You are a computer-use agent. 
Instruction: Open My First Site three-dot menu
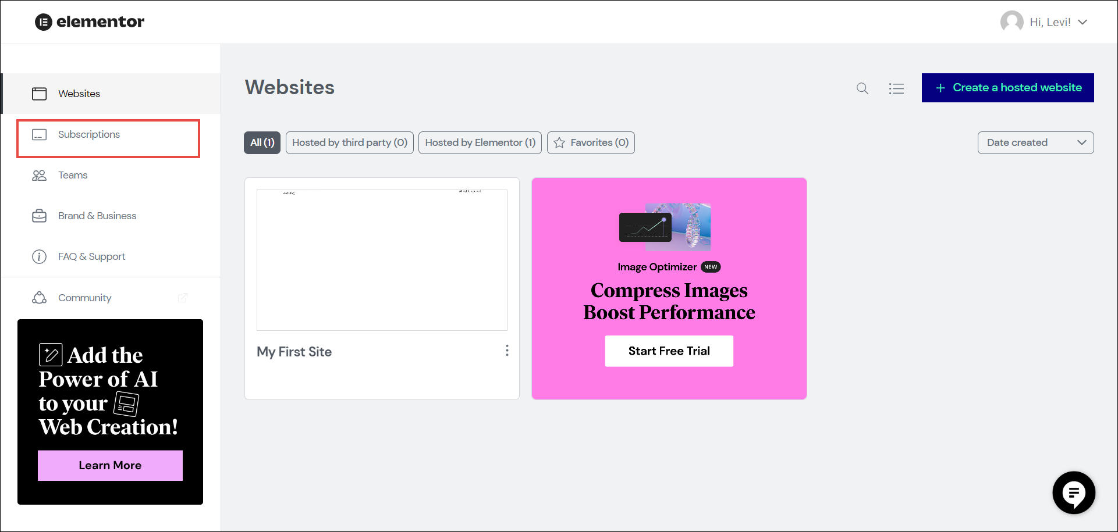tap(507, 351)
